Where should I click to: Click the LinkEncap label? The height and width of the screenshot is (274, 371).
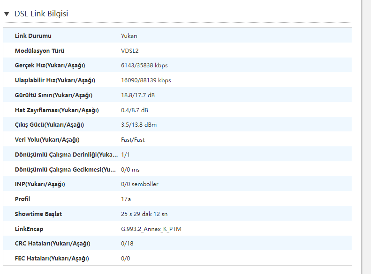pos(29,229)
